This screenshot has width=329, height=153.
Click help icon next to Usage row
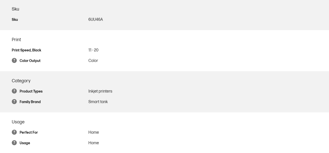(x=14, y=143)
